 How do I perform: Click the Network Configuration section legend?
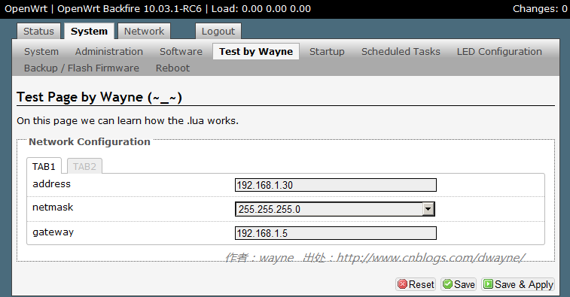click(90, 141)
